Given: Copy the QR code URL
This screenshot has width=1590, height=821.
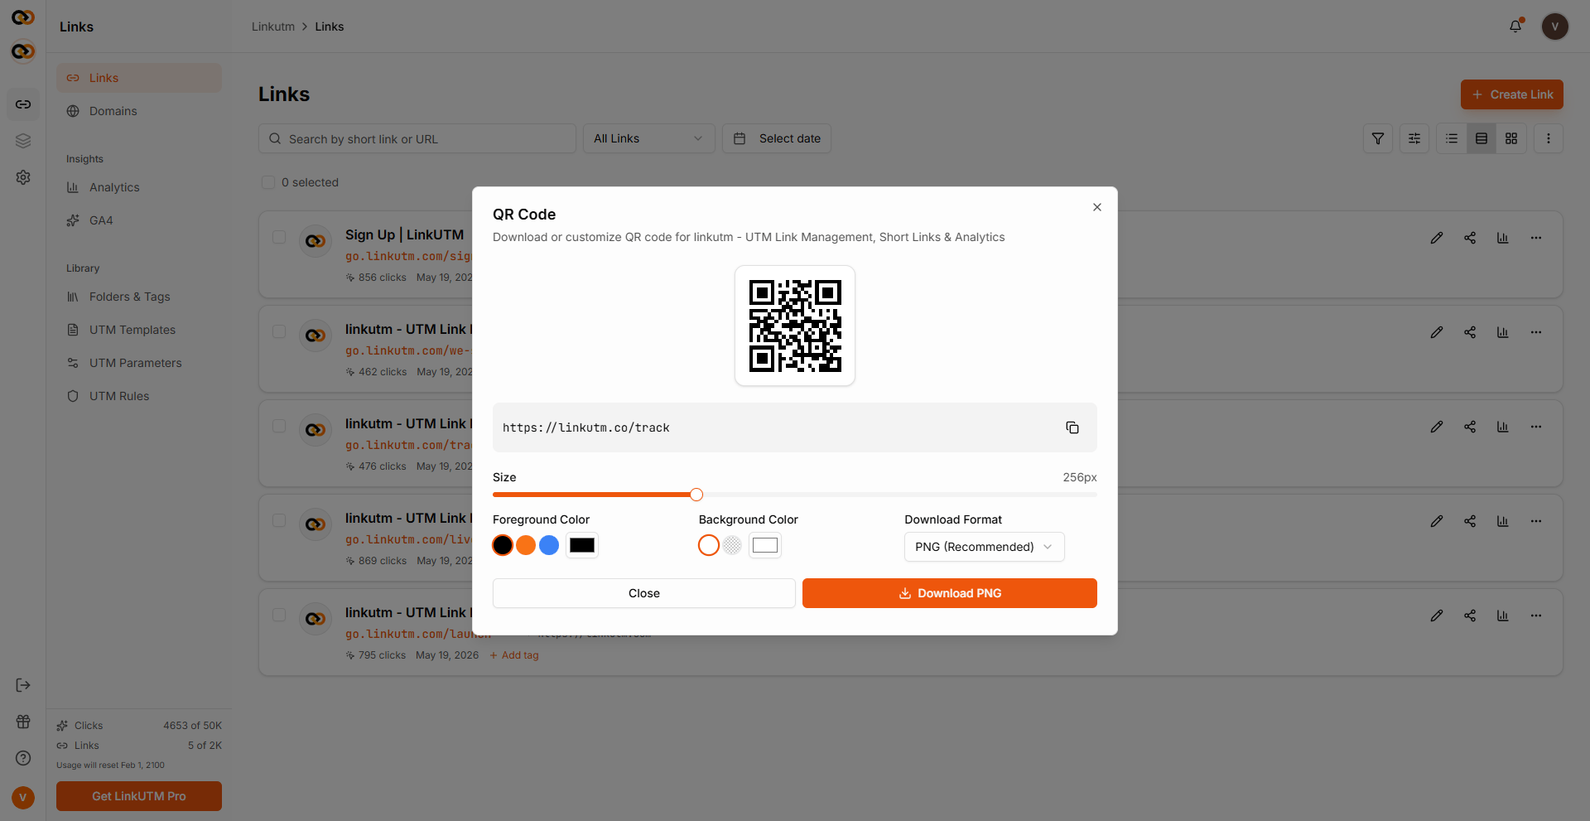Looking at the screenshot, I should (1072, 427).
